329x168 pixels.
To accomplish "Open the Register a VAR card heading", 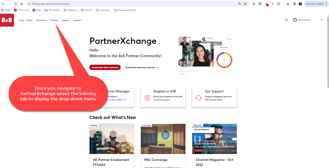I will tap(165, 91).
